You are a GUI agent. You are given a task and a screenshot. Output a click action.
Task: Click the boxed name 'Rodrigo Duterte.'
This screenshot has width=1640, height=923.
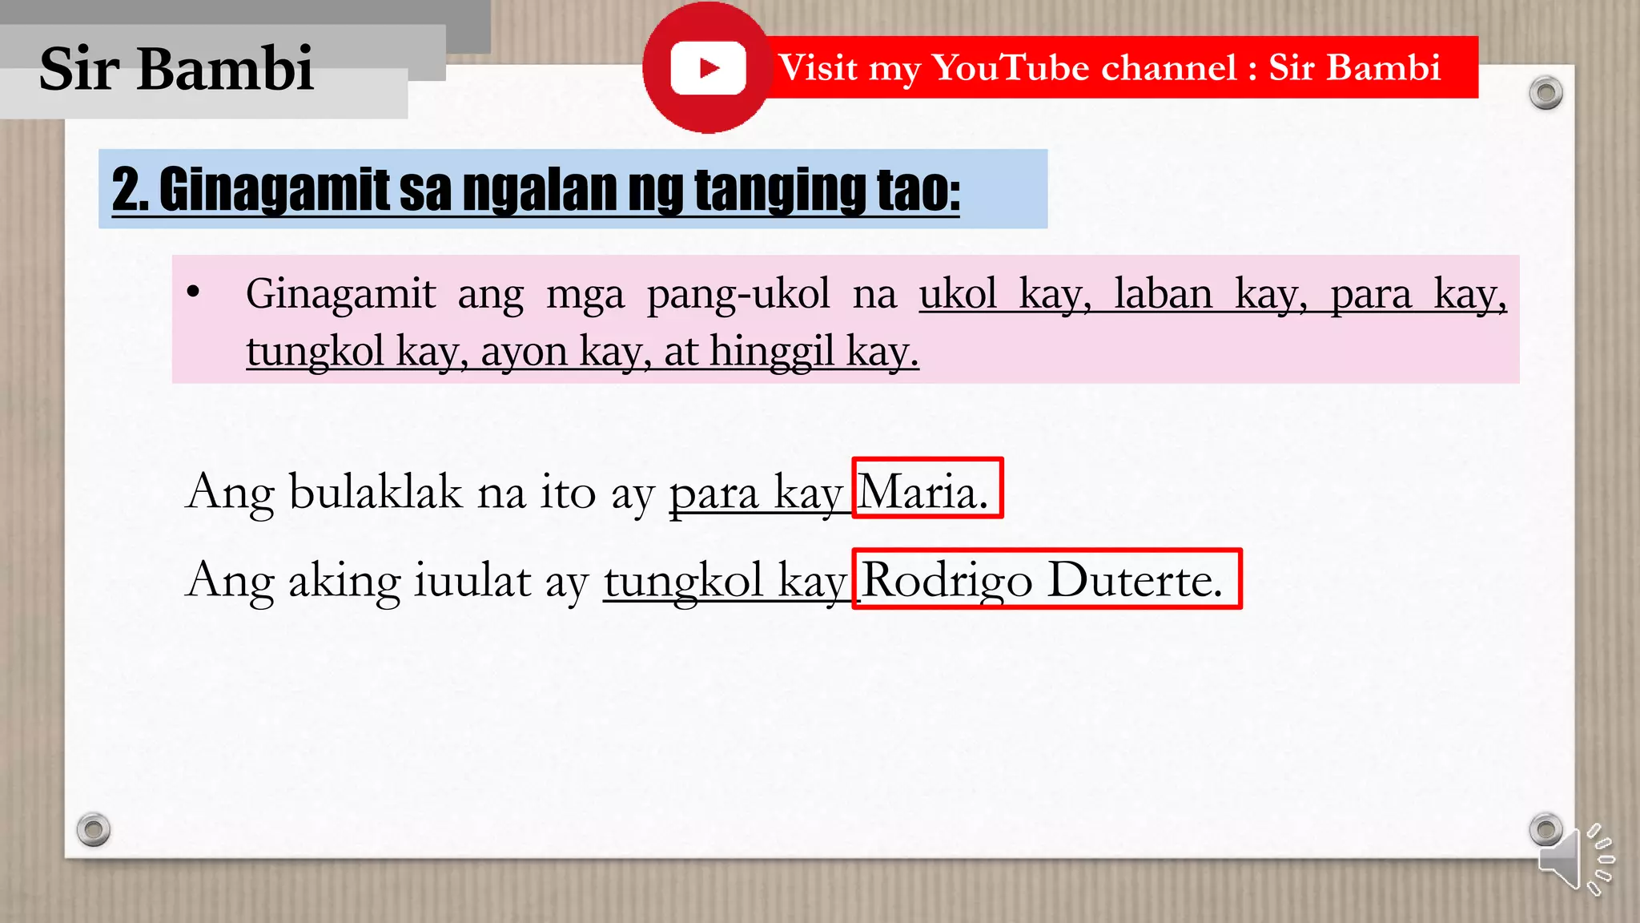coord(1047,579)
